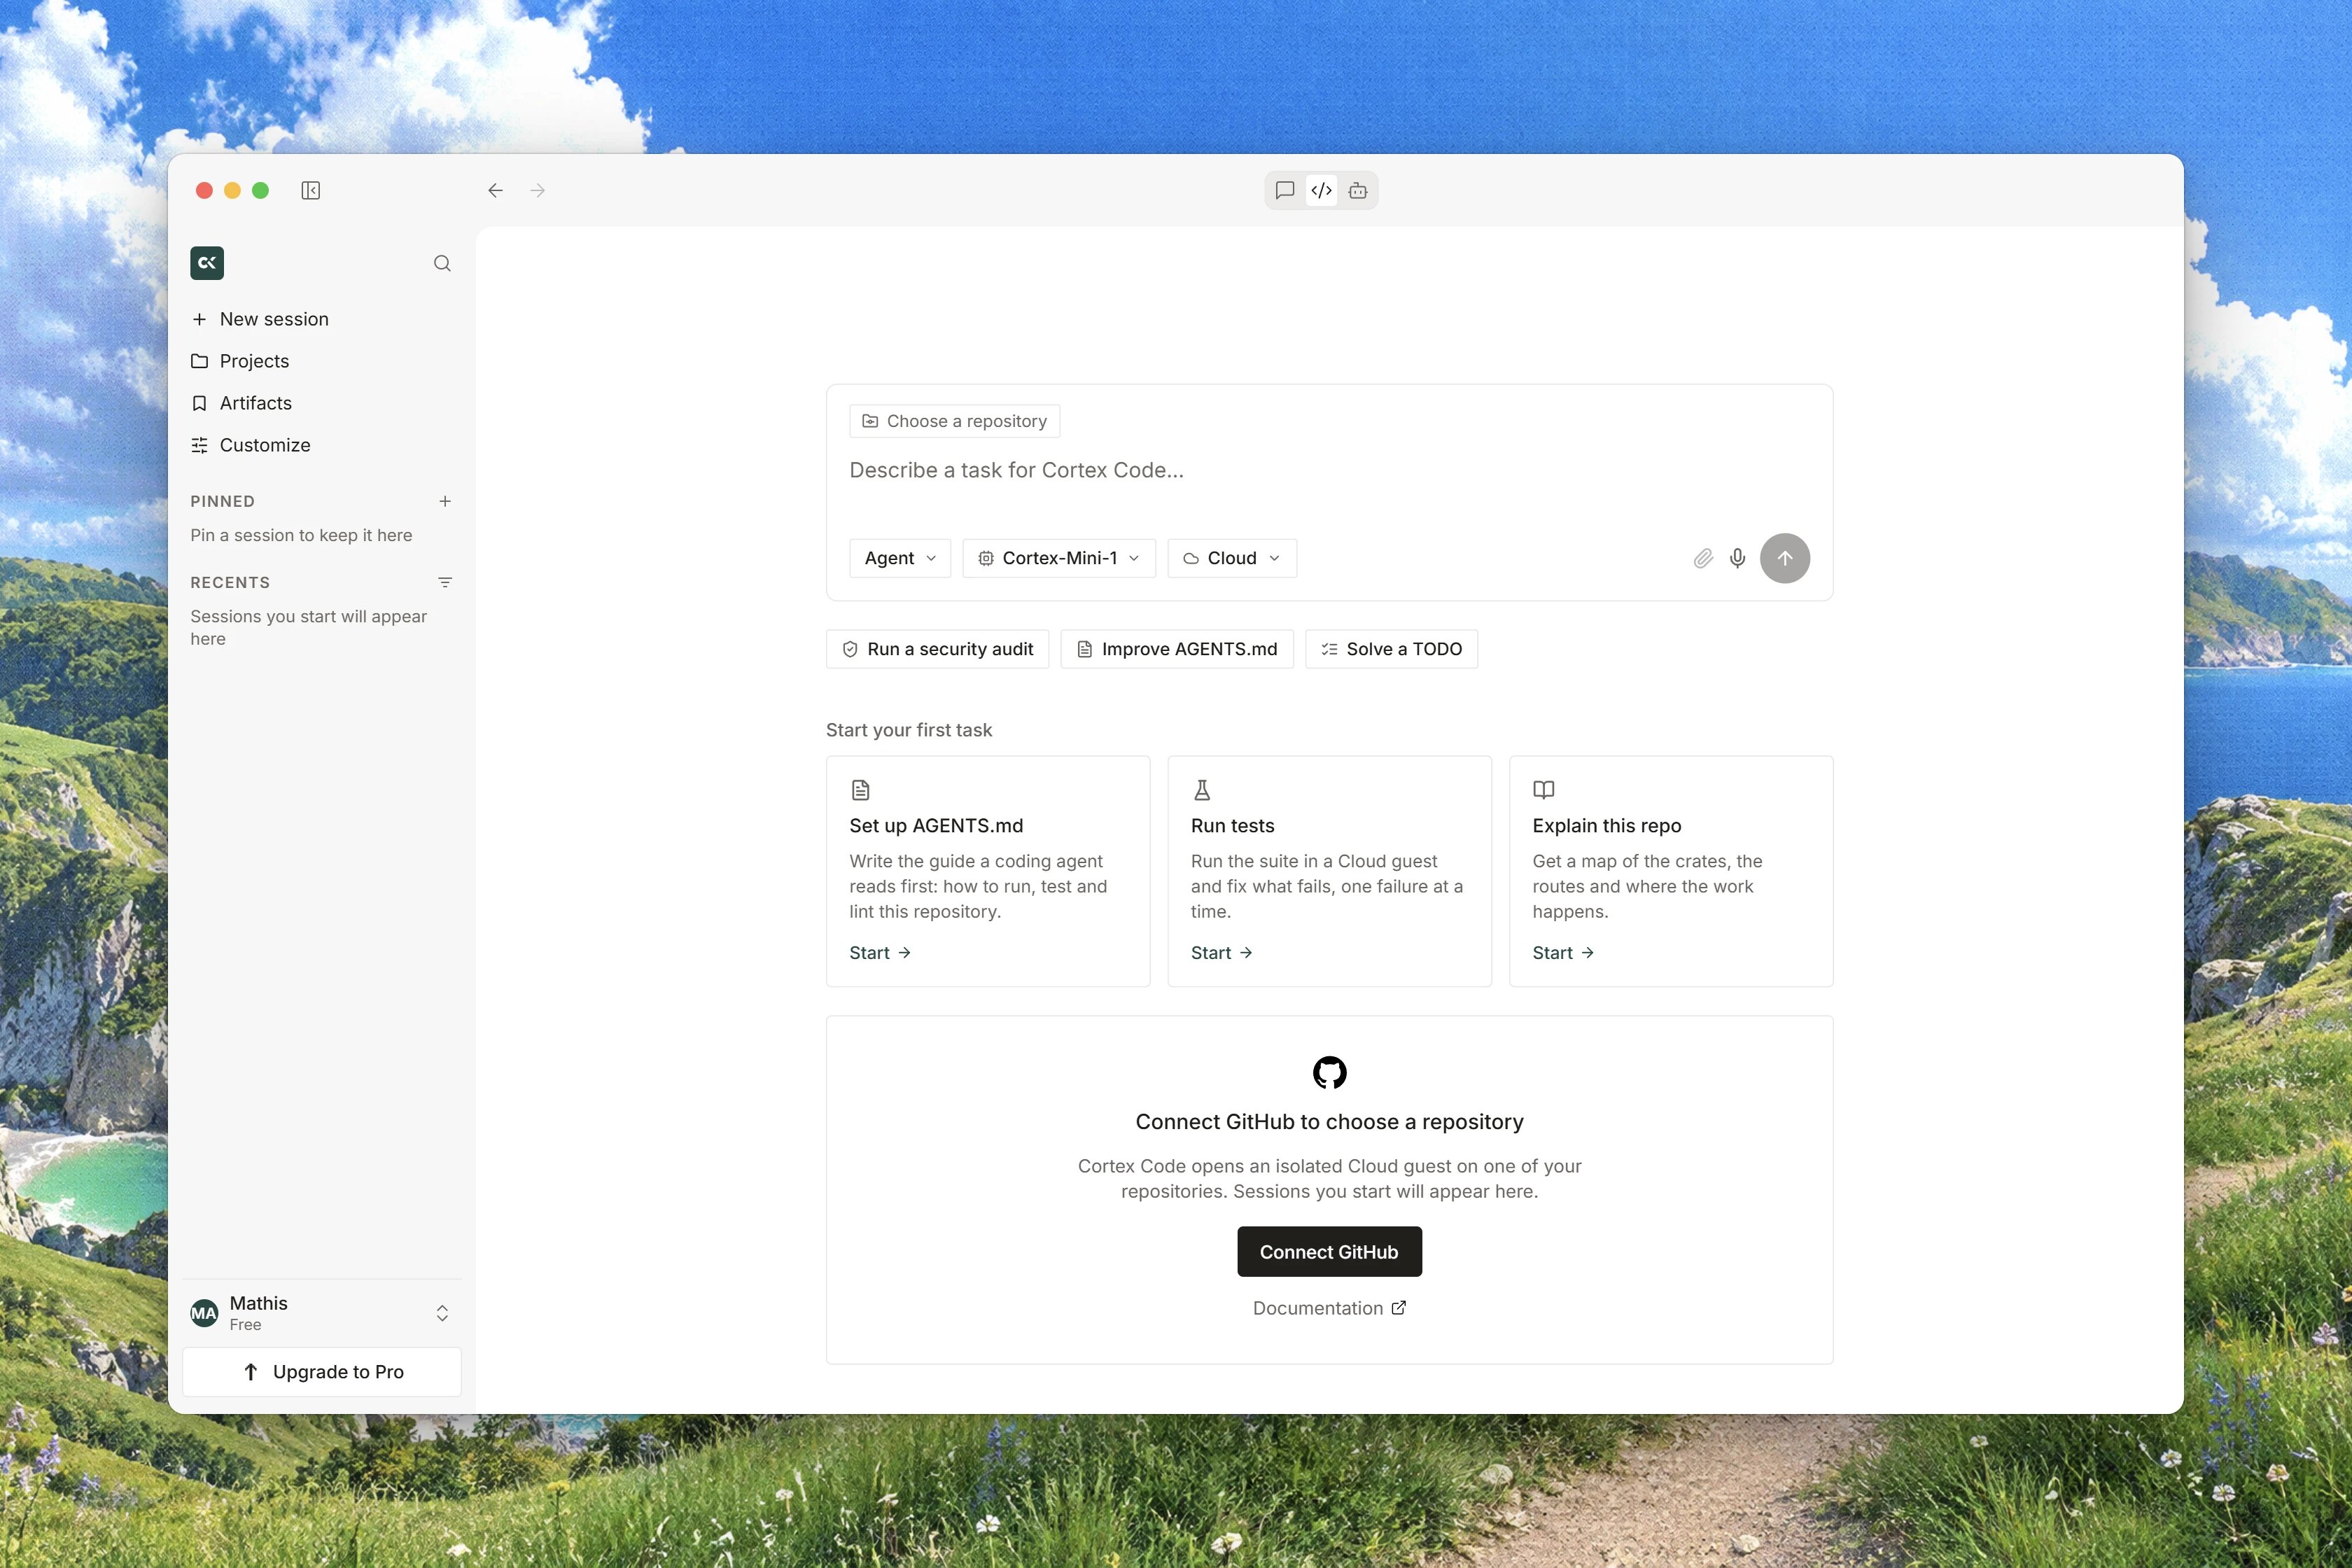Switch to the code mode tab
Screen dimensions: 2352x1568
click(1321, 190)
